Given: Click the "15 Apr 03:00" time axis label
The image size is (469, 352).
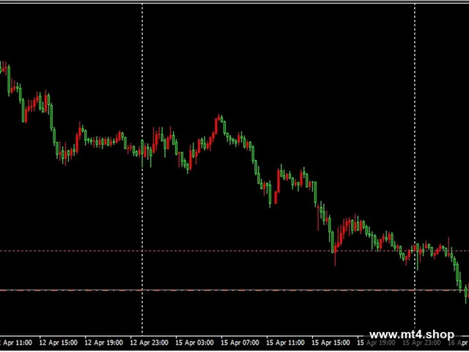Looking at the screenshot, I should (x=194, y=342).
